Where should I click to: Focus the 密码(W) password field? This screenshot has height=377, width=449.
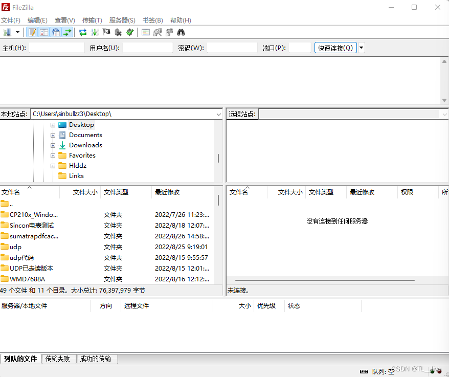[232, 48]
